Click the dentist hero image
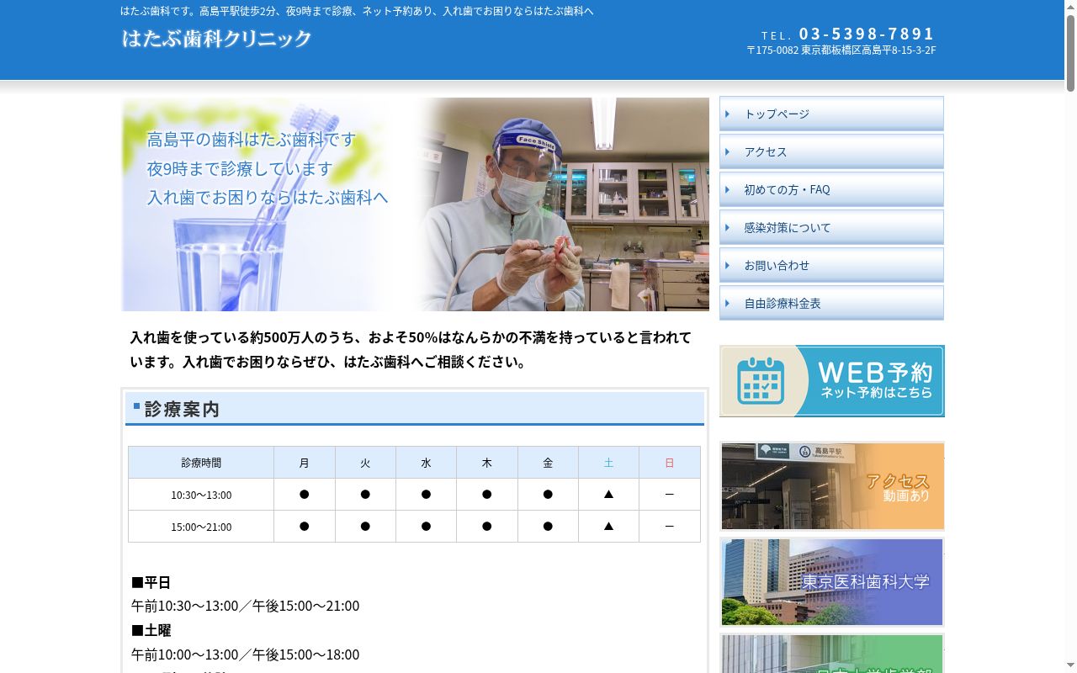The width and height of the screenshot is (1077, 673). 416,204
